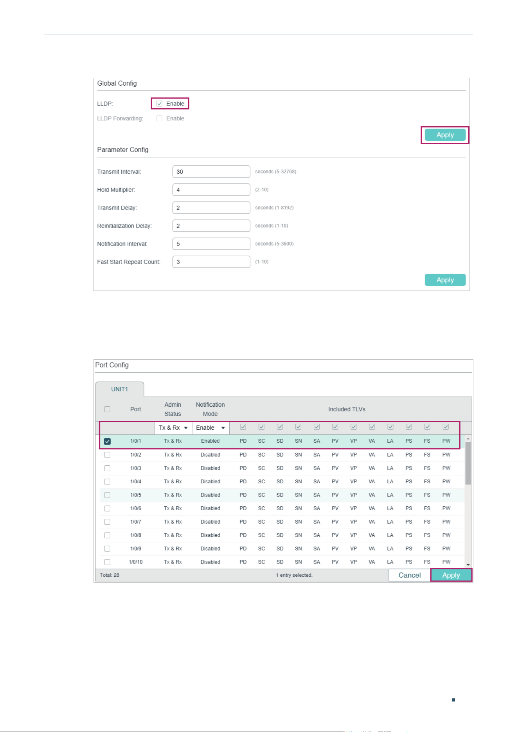This screenshot has height=732, width=518.
Task: Click the 'Disabled' cell of port 1/0/9
Action: tap(210, 549)
